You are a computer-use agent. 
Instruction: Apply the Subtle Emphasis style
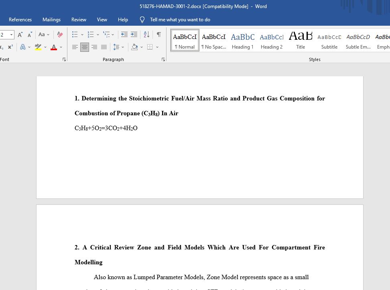pos(358,40)
